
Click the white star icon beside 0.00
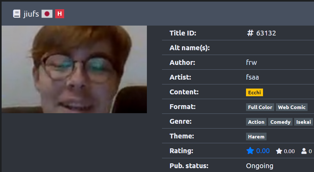(x=279, y=151)
